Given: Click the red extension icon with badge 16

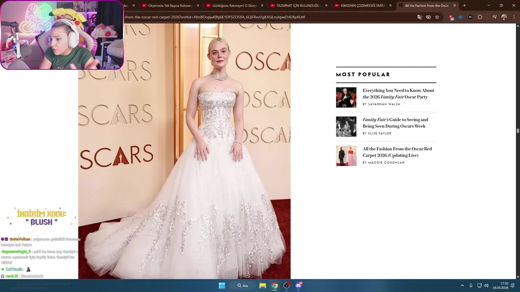Looking at the screenshot, I should 451,17.
